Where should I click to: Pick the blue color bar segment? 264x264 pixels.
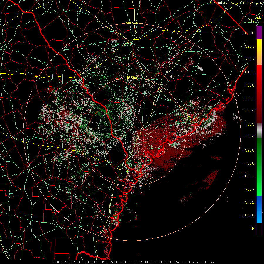pos(259,209)
